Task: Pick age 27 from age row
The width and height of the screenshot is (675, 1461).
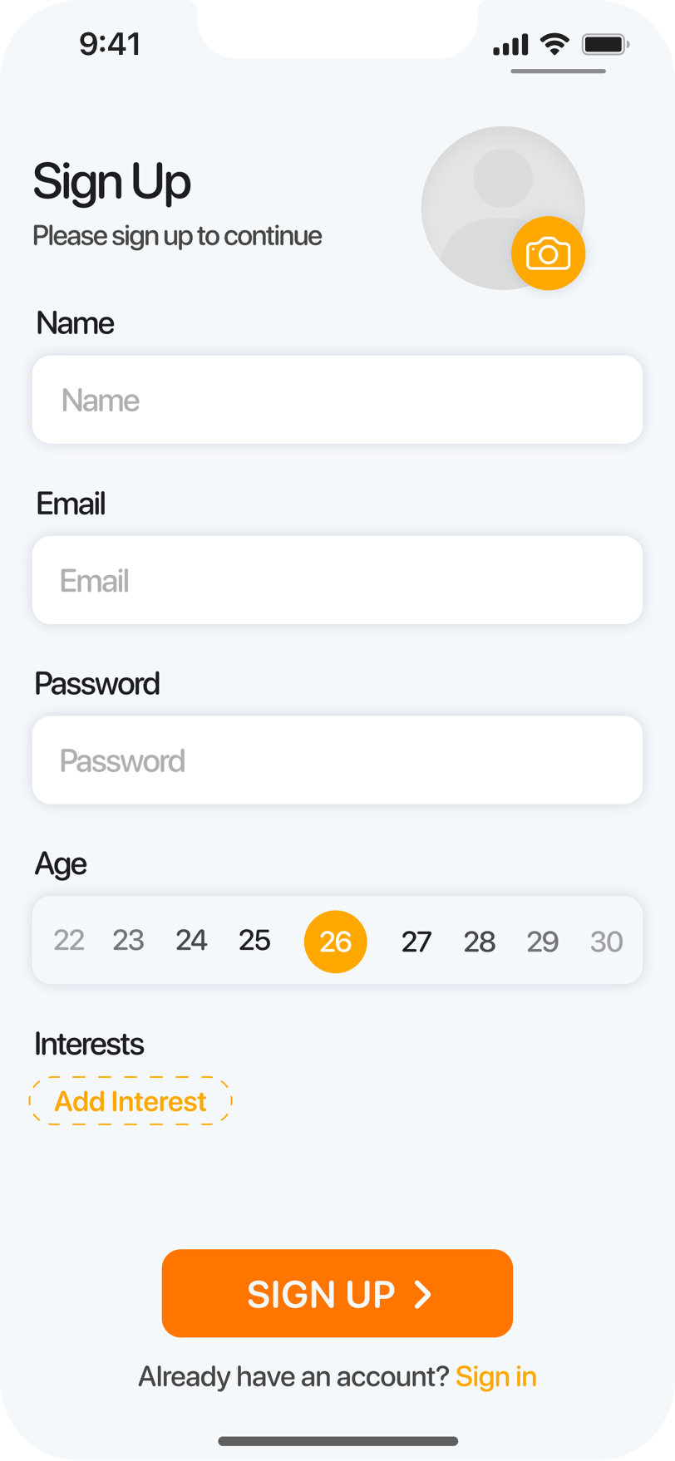Action: coord(416,942)
